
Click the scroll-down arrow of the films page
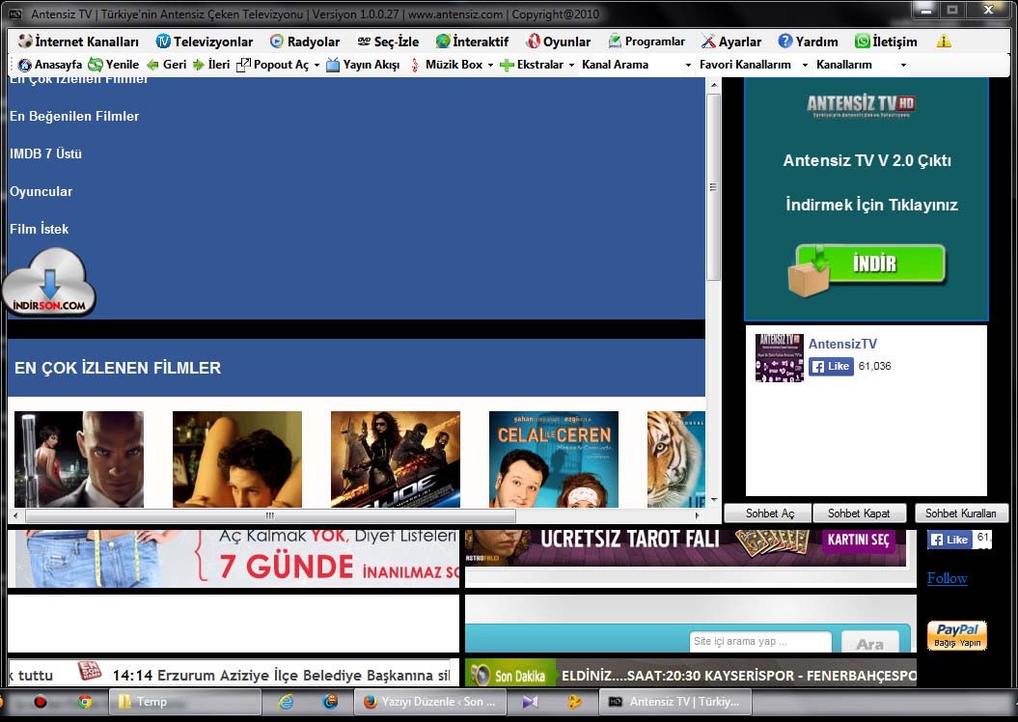714,500
